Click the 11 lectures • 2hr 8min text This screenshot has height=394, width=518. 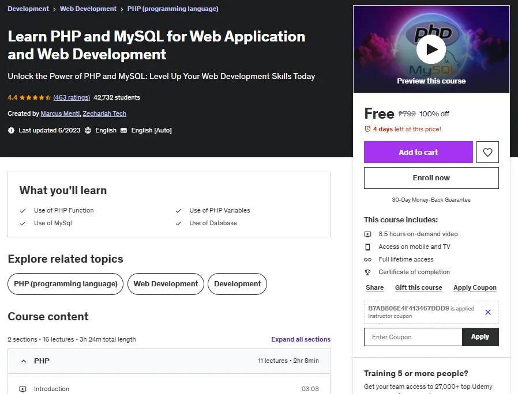point(288,361)
